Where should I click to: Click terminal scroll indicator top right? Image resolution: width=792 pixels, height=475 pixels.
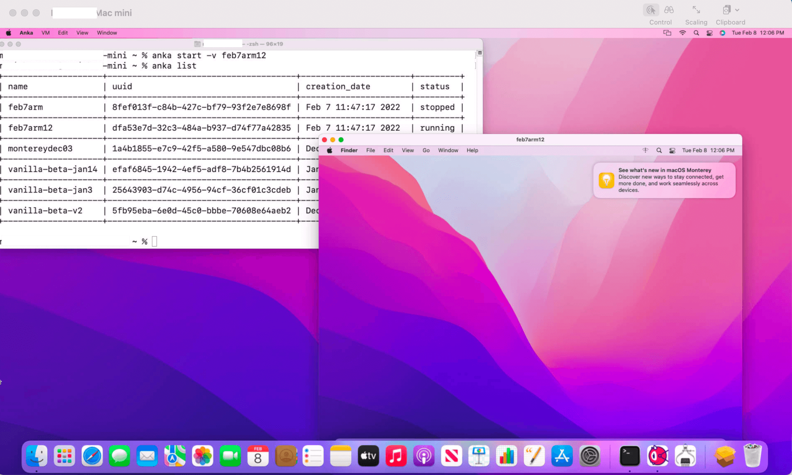pos(480,53)
